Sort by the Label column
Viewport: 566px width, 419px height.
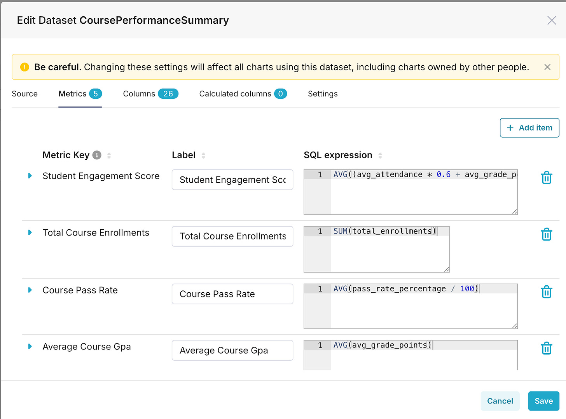pos(203,155)
